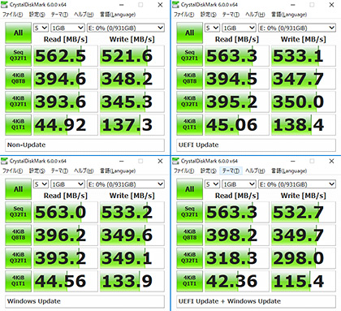This screenshot has height=311, width=341.
Task: Select the 562.5 sequential read result
Action: (x=65, y=56)
